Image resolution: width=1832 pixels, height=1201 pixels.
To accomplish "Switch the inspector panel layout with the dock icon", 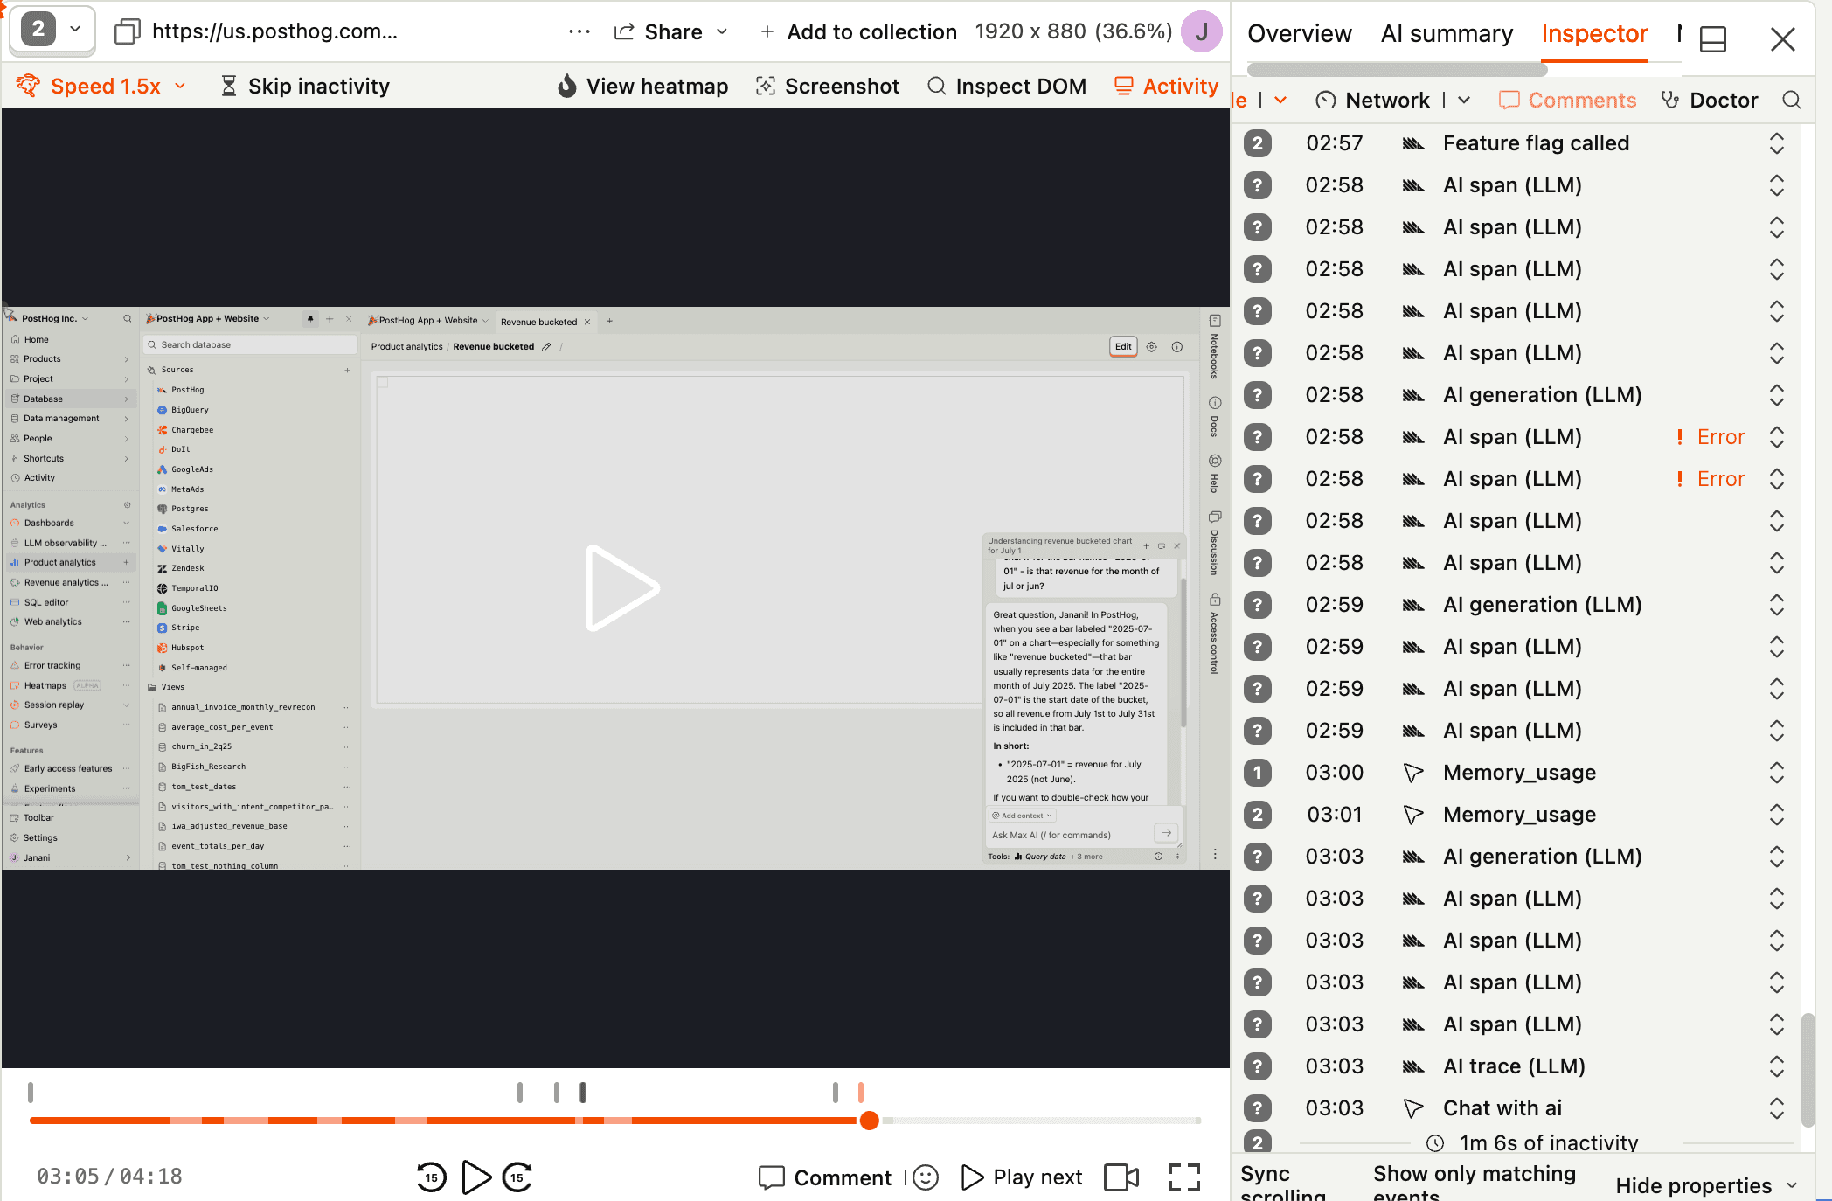I will pyautogui.click(x=1713, y=39).
